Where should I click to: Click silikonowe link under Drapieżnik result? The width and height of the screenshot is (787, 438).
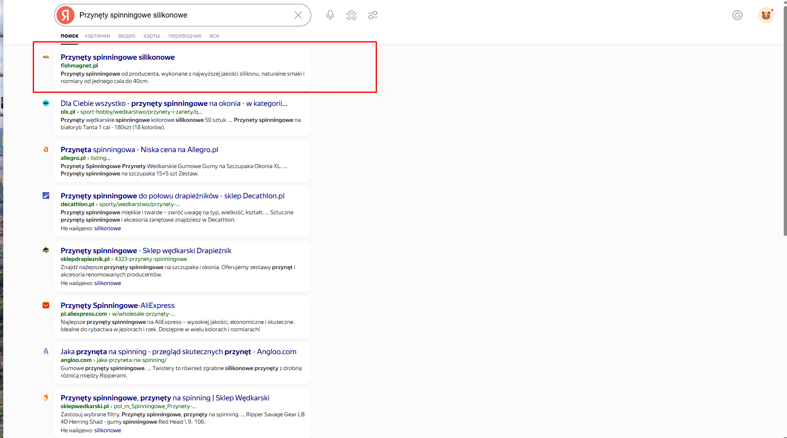point(108,283)
